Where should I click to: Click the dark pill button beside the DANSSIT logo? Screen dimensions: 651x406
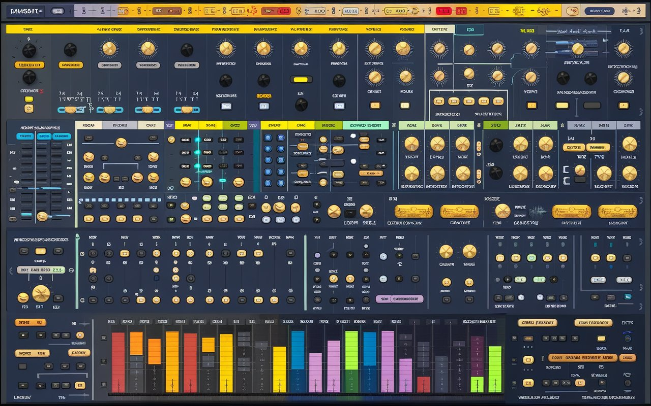(x=58, y=11)
